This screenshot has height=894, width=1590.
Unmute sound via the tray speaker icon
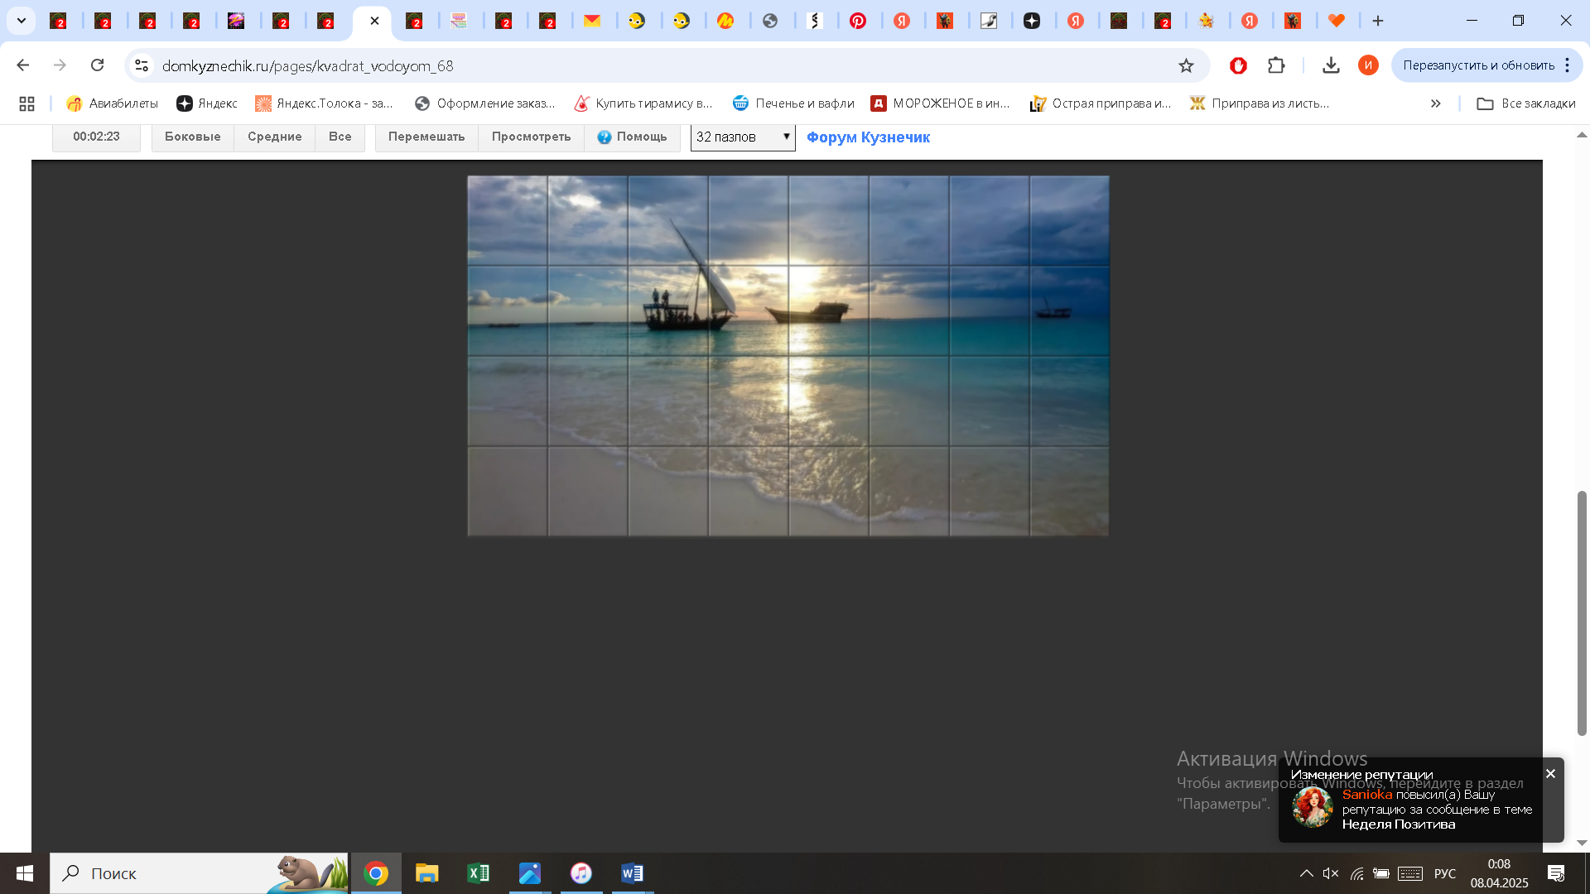click(1330, 873)
